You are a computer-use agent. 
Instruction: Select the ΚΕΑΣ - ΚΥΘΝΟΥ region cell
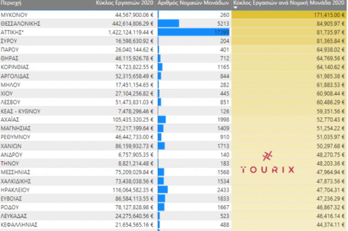20,111
